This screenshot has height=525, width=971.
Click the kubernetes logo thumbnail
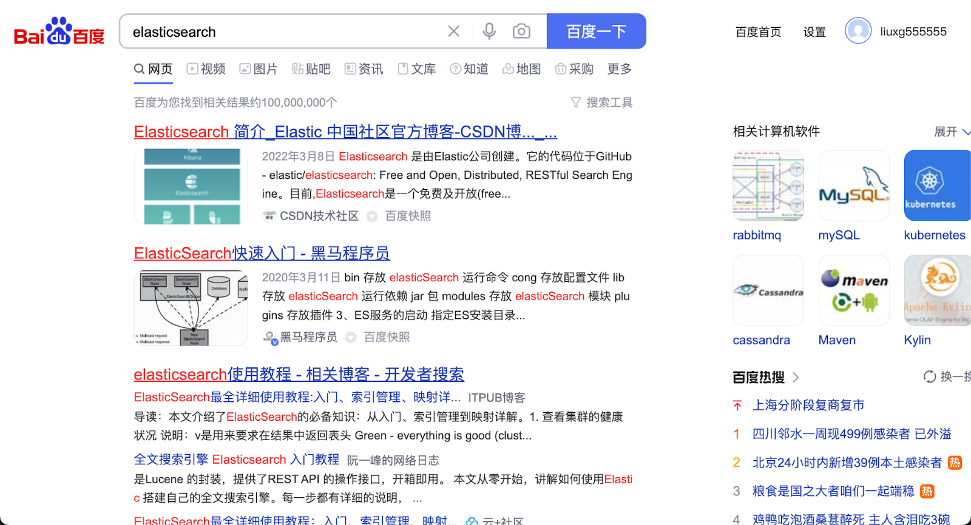(938, 186)
